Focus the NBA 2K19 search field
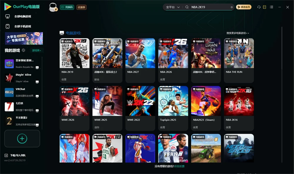Screen dimensions: 294x174 click(210, 7)
